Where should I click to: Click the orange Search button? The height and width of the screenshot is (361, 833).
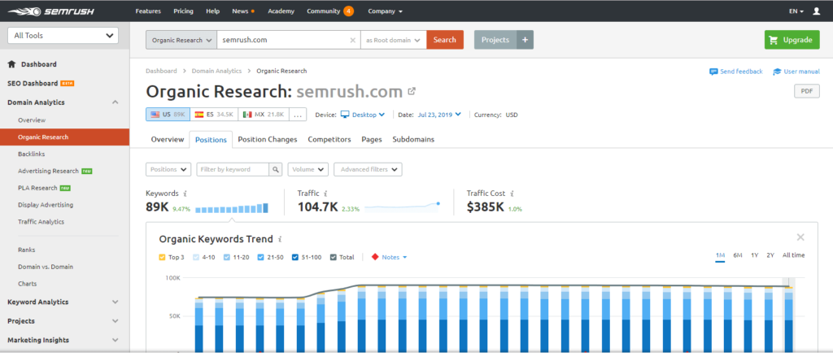445,40
